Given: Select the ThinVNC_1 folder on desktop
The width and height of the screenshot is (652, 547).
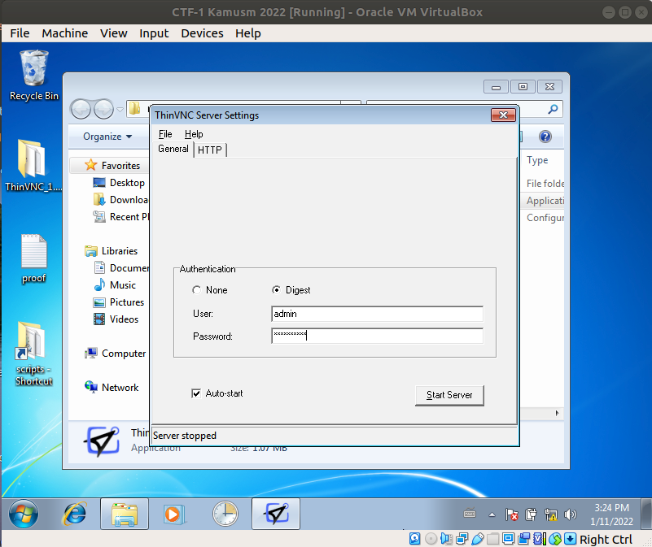Looking at the screenshot, I should click(x=33, y=165).
